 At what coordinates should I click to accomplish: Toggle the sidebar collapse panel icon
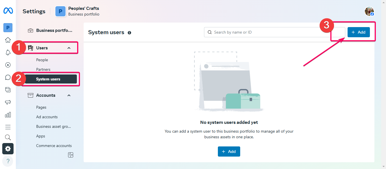[x=71, y=155]
